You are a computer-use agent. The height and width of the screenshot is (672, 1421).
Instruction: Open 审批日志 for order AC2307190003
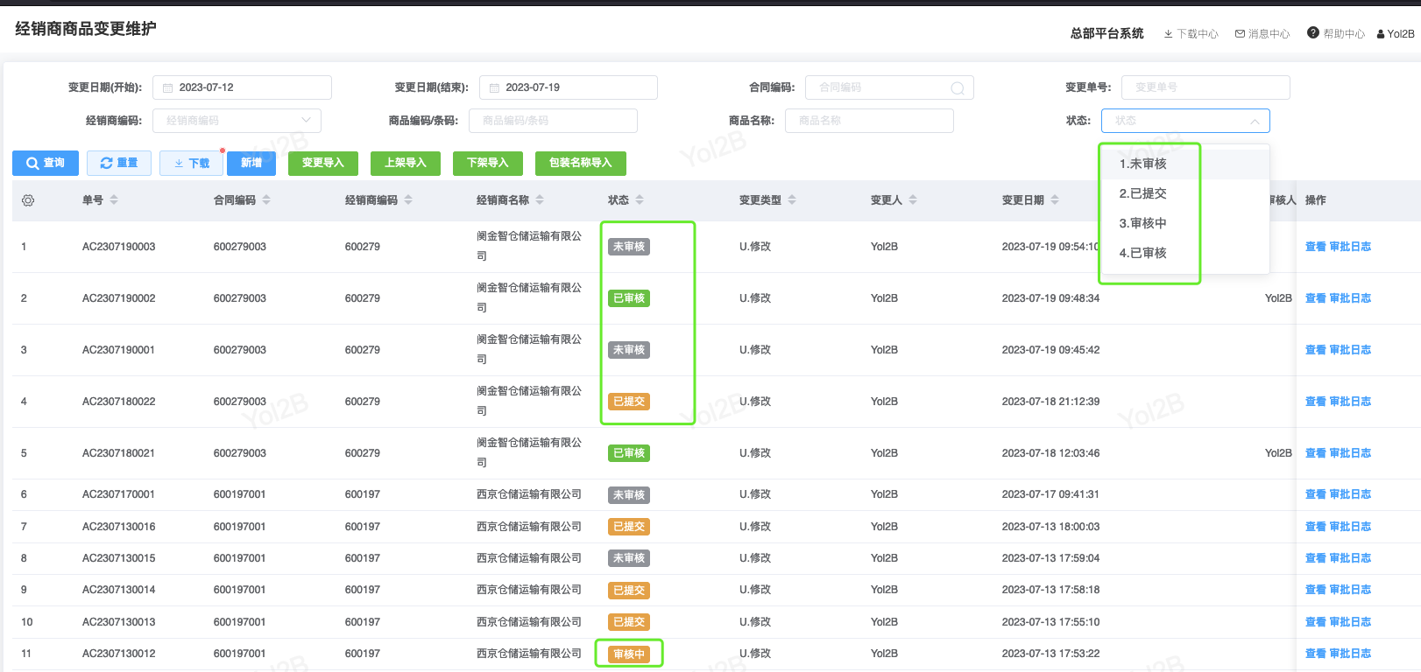(1350, 247)
